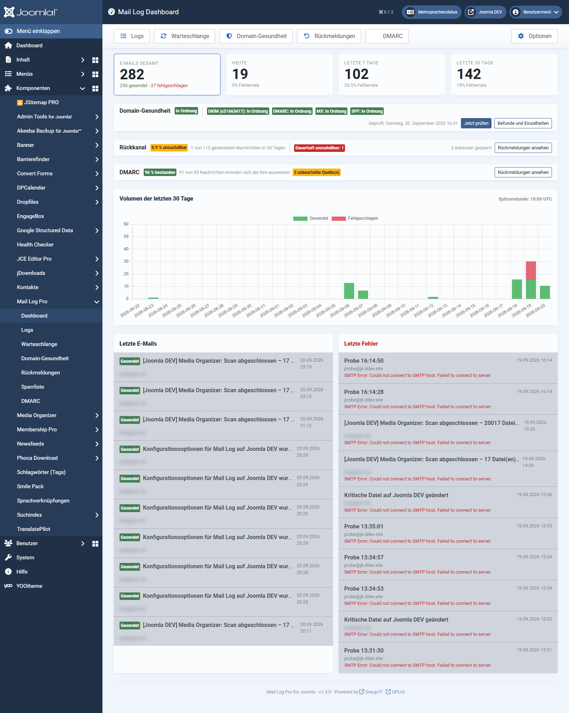Screen dimensions: 569x713
Task: Collapse the Komponenten submenu chevron
Action: [83, 88]
